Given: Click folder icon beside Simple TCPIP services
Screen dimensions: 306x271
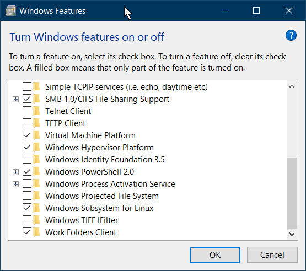Looking at the screenshot, I should click(x=36, y=87).
